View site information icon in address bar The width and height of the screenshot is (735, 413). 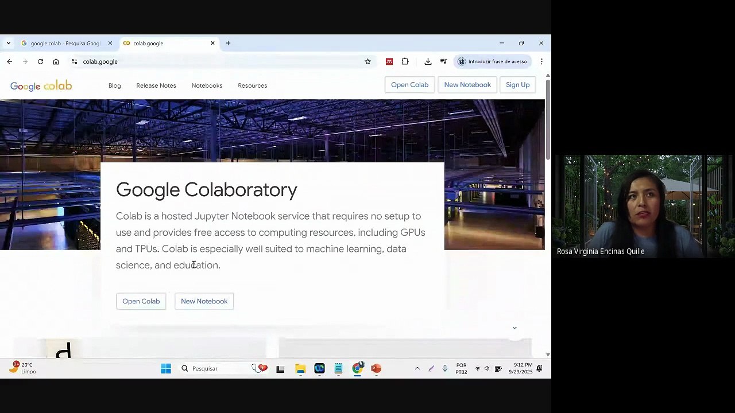coord(74,61)
